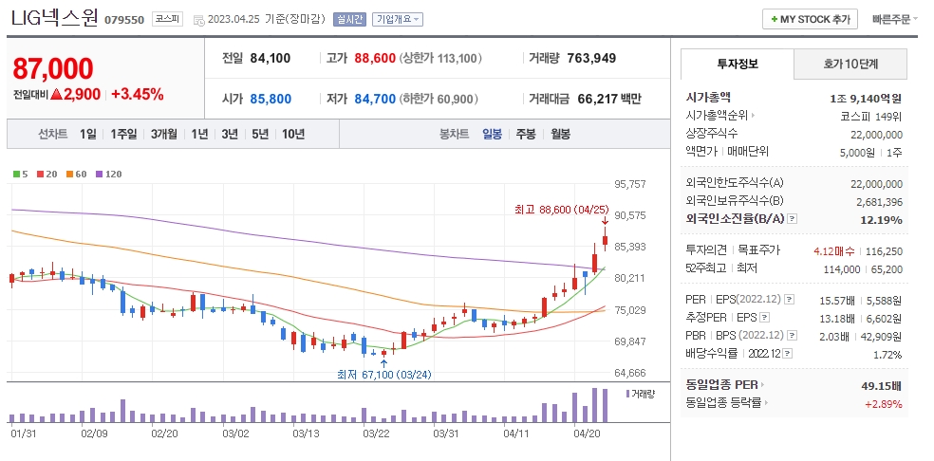
Task: Click the +3.45% change rate
Action: [138, 94]
